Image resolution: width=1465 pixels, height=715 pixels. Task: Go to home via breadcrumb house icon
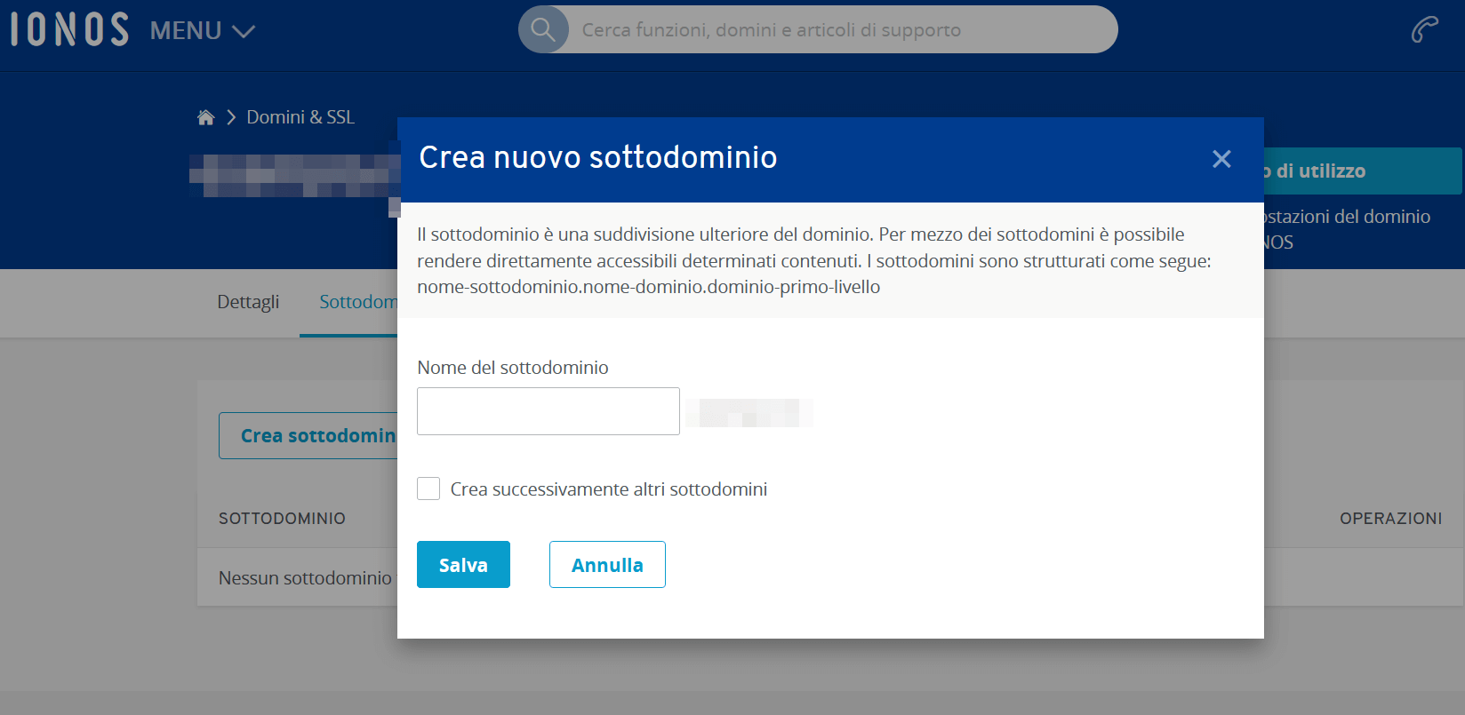pos(205,117)
